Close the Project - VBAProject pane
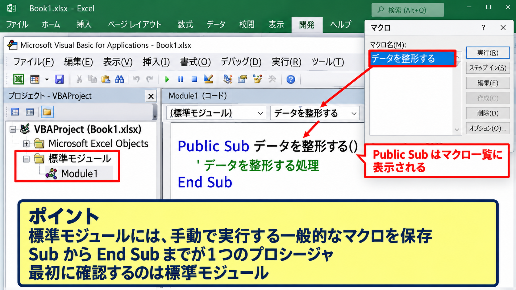The height and width of the screenshot is (290, 516). pos(151,96)
